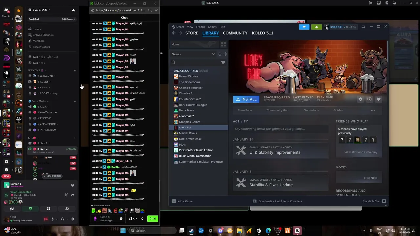
Task: Open Discord Browse Channels
Action: tap(43, 35)
